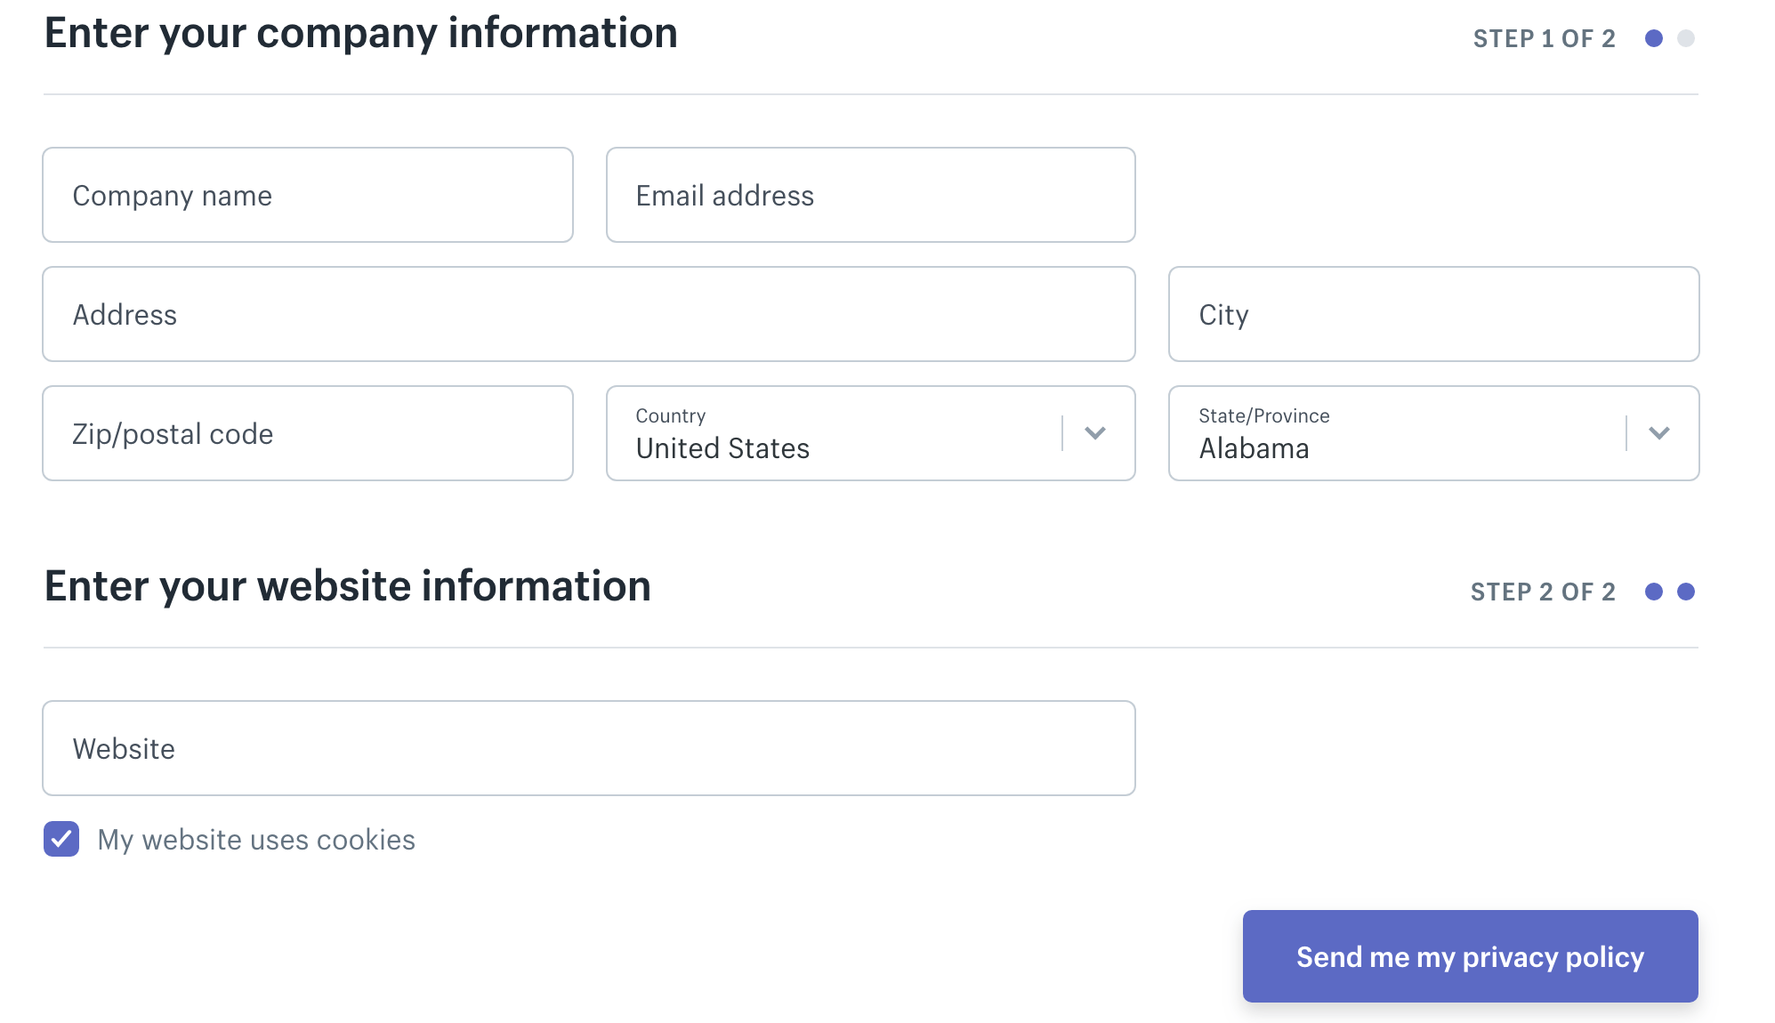Click the filled Step 1 progress dot
The image size is (1775, 1023).
coord(1654,37)
